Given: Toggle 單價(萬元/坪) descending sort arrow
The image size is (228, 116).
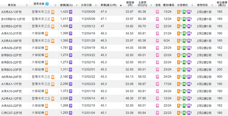Looking at the screenshot, I should [121, 5].
